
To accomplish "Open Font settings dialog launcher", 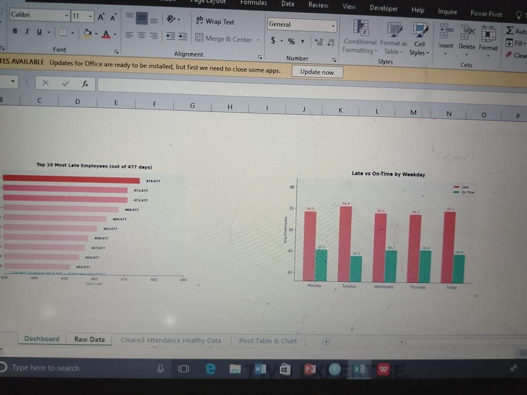I will [x=116, y=52].
